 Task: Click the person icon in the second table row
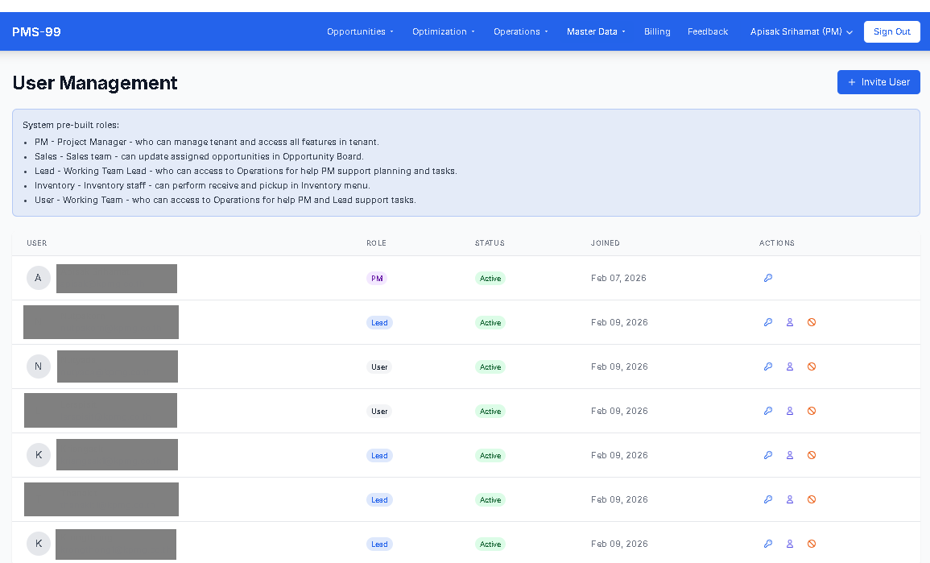coord(790,322)
